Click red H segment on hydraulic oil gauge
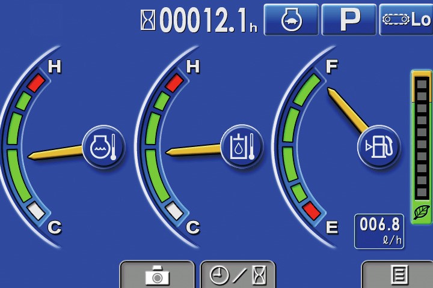The image size is (433, 288). (x=174, y=83)
